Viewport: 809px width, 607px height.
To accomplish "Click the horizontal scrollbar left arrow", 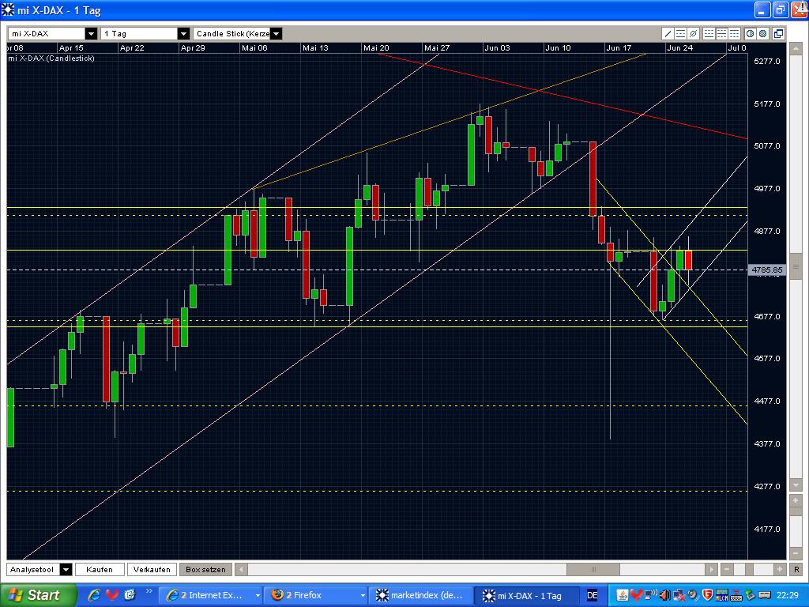I will tap(241, 569).
